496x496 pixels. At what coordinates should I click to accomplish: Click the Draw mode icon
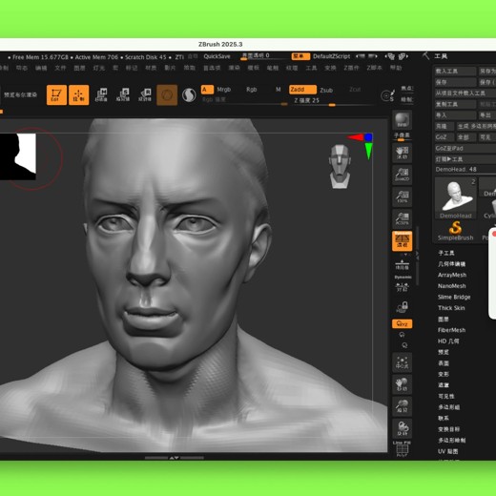(78, 94)
